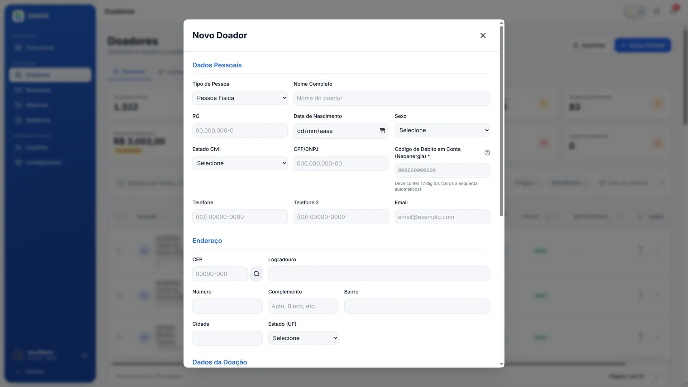Select the Bairro input field

click(x=417, y=306)
